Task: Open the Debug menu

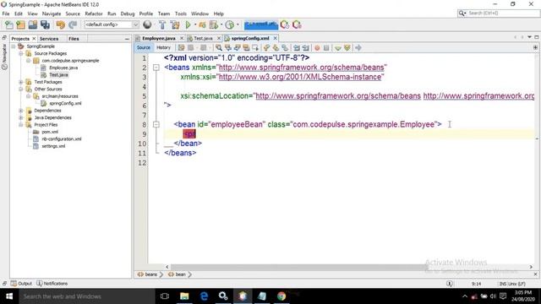Action: (128, 14)
